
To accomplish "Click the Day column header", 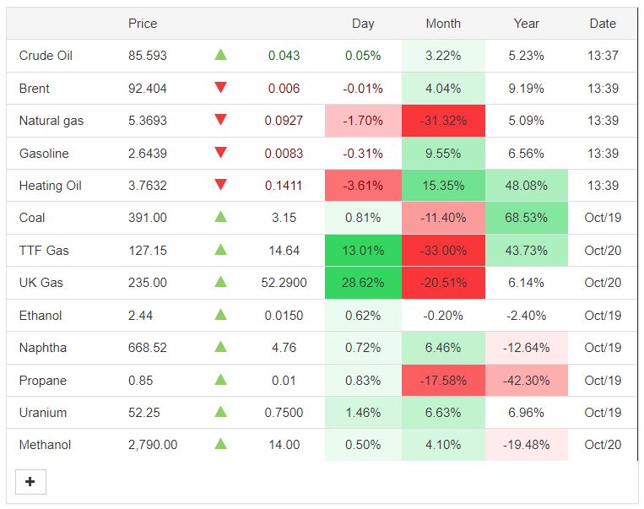I will click(363, 24).
